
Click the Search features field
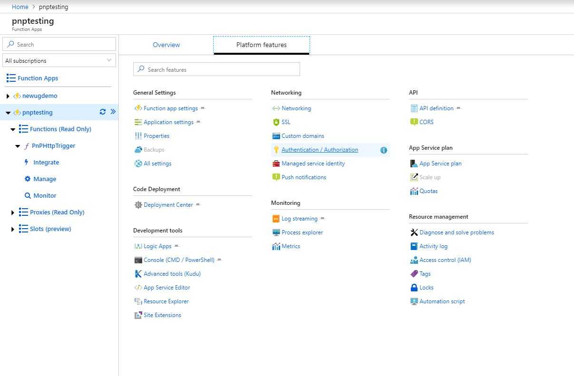point(216,69)
